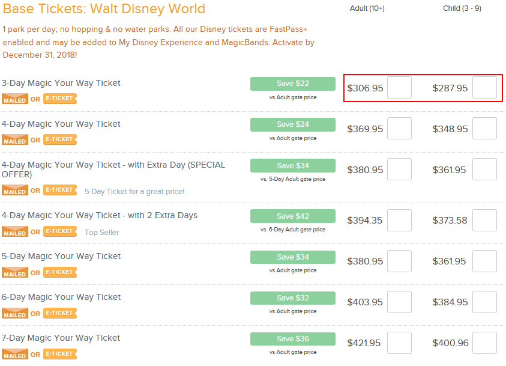Click adult quantity box for 3-Day ticket $306.95

pyautogui.click(x=400, y=88)
